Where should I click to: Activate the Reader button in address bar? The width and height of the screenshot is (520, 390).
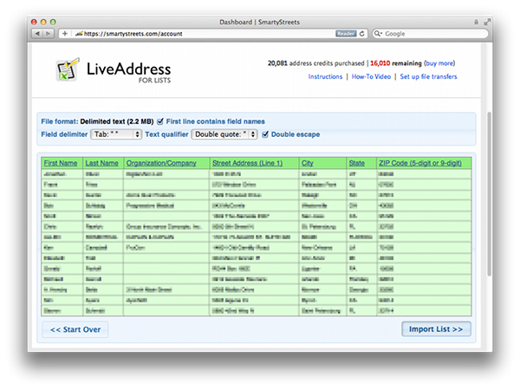[x=346, y=34]
